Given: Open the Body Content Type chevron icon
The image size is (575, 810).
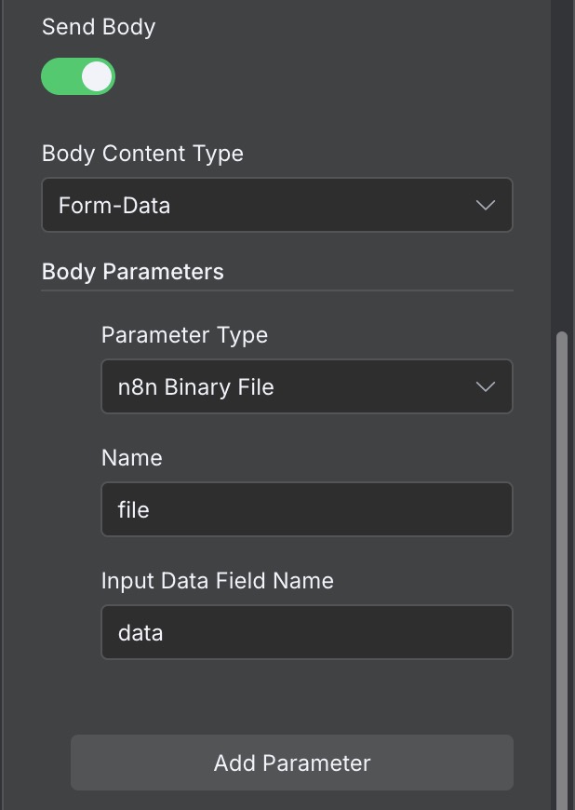Looking at the screenshot, I should [485, 205].
